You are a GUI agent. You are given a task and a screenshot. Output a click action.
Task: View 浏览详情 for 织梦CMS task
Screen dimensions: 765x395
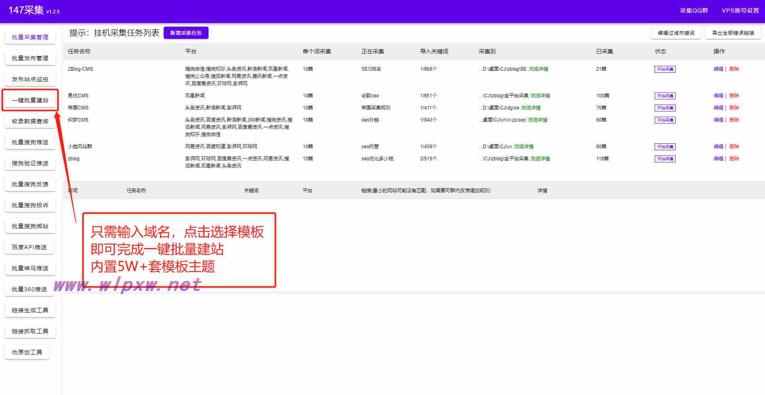click(x=537, y=120)
